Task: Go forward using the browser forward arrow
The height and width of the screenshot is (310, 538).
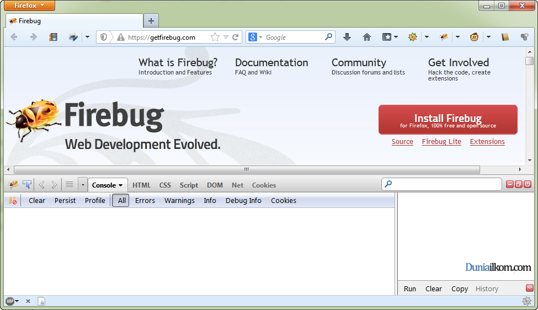Action: tap(33, 37)
